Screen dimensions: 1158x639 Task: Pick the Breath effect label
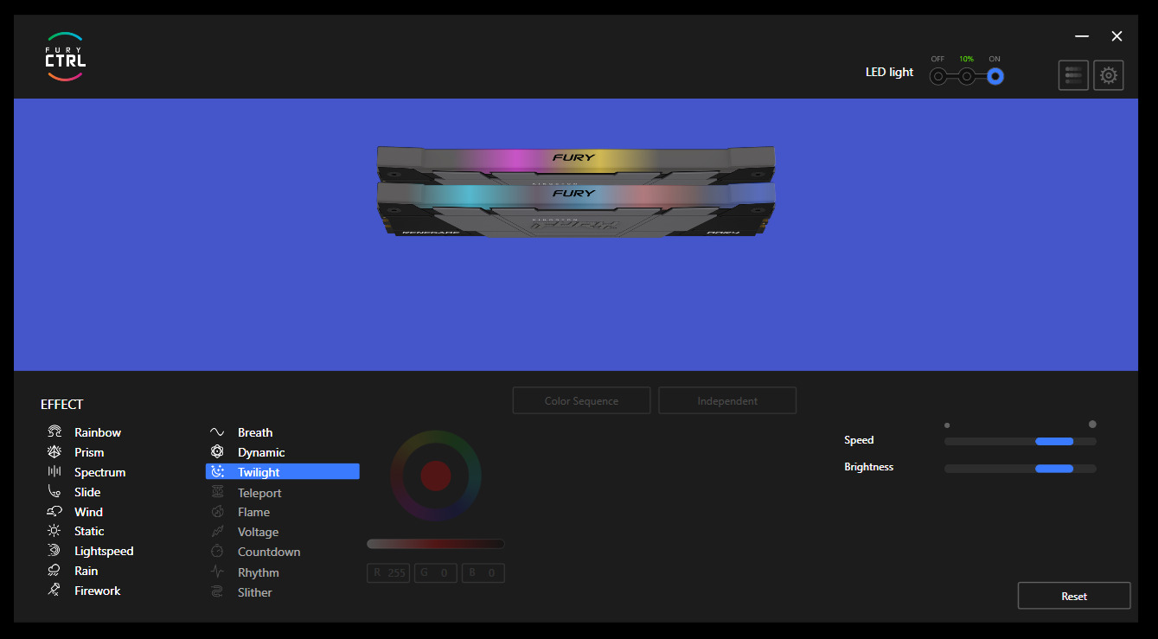[x=255, y=432]
